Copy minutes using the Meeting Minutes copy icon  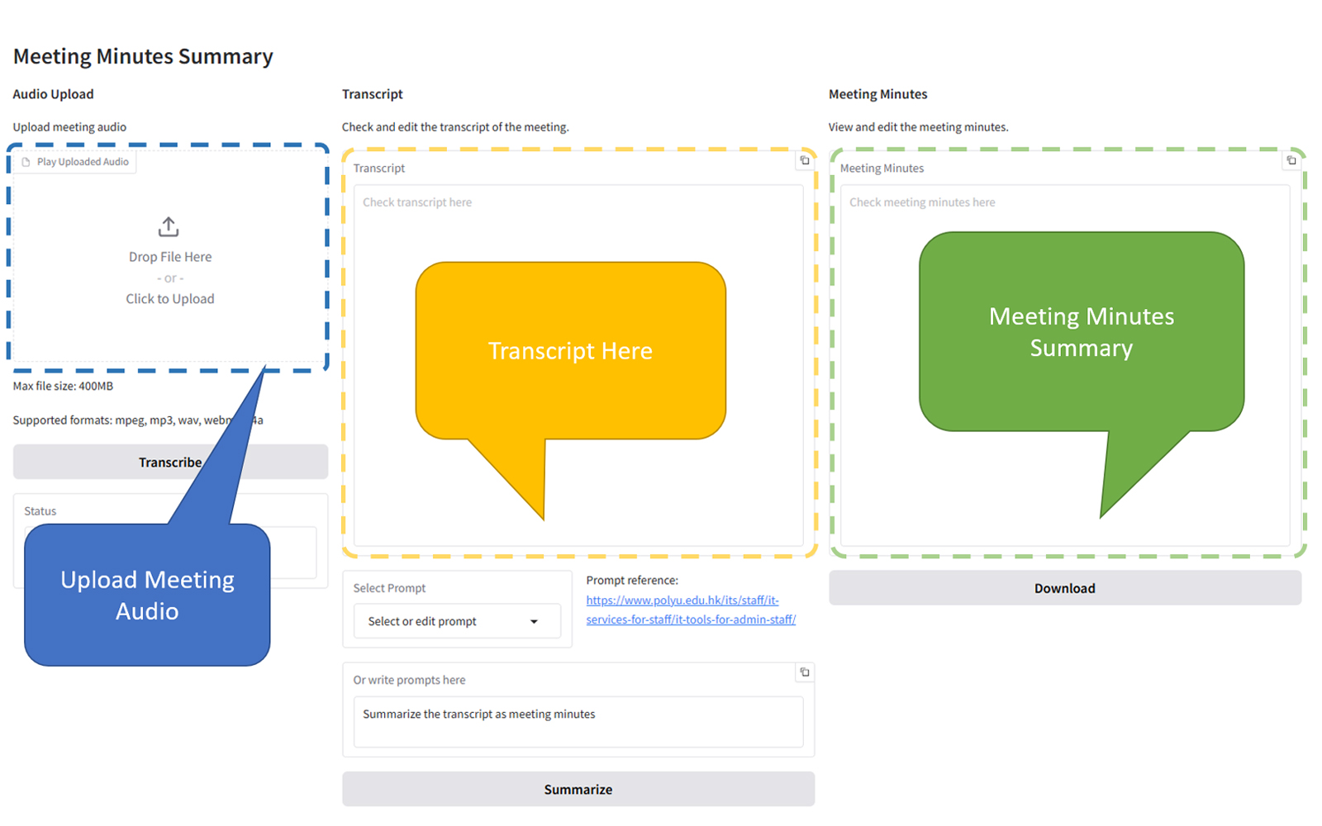tap(1291, 160)
